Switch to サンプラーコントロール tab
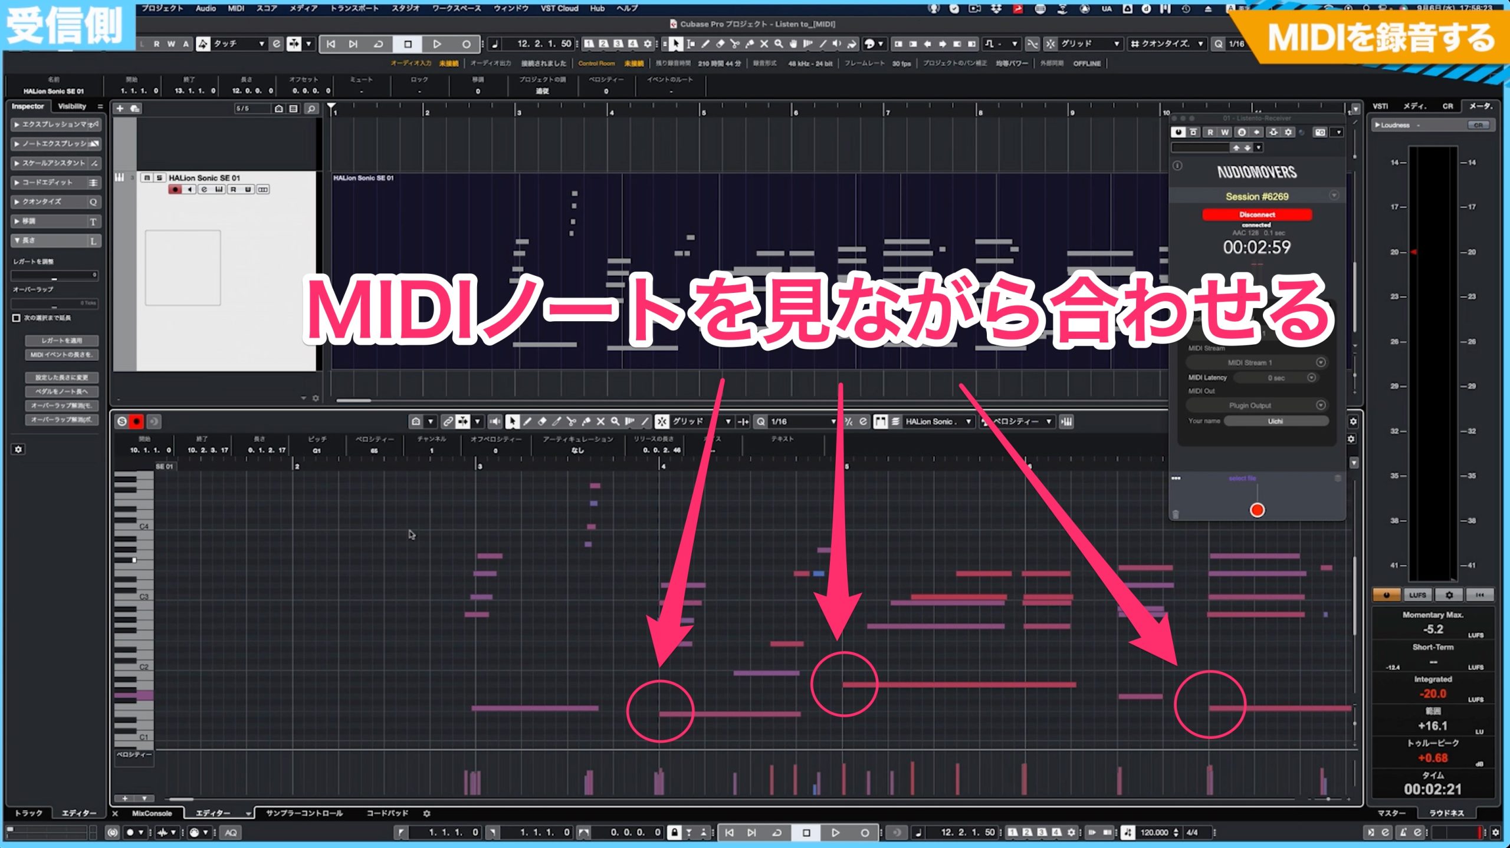This screenshot has height=848, width=1510. point(304,813)
